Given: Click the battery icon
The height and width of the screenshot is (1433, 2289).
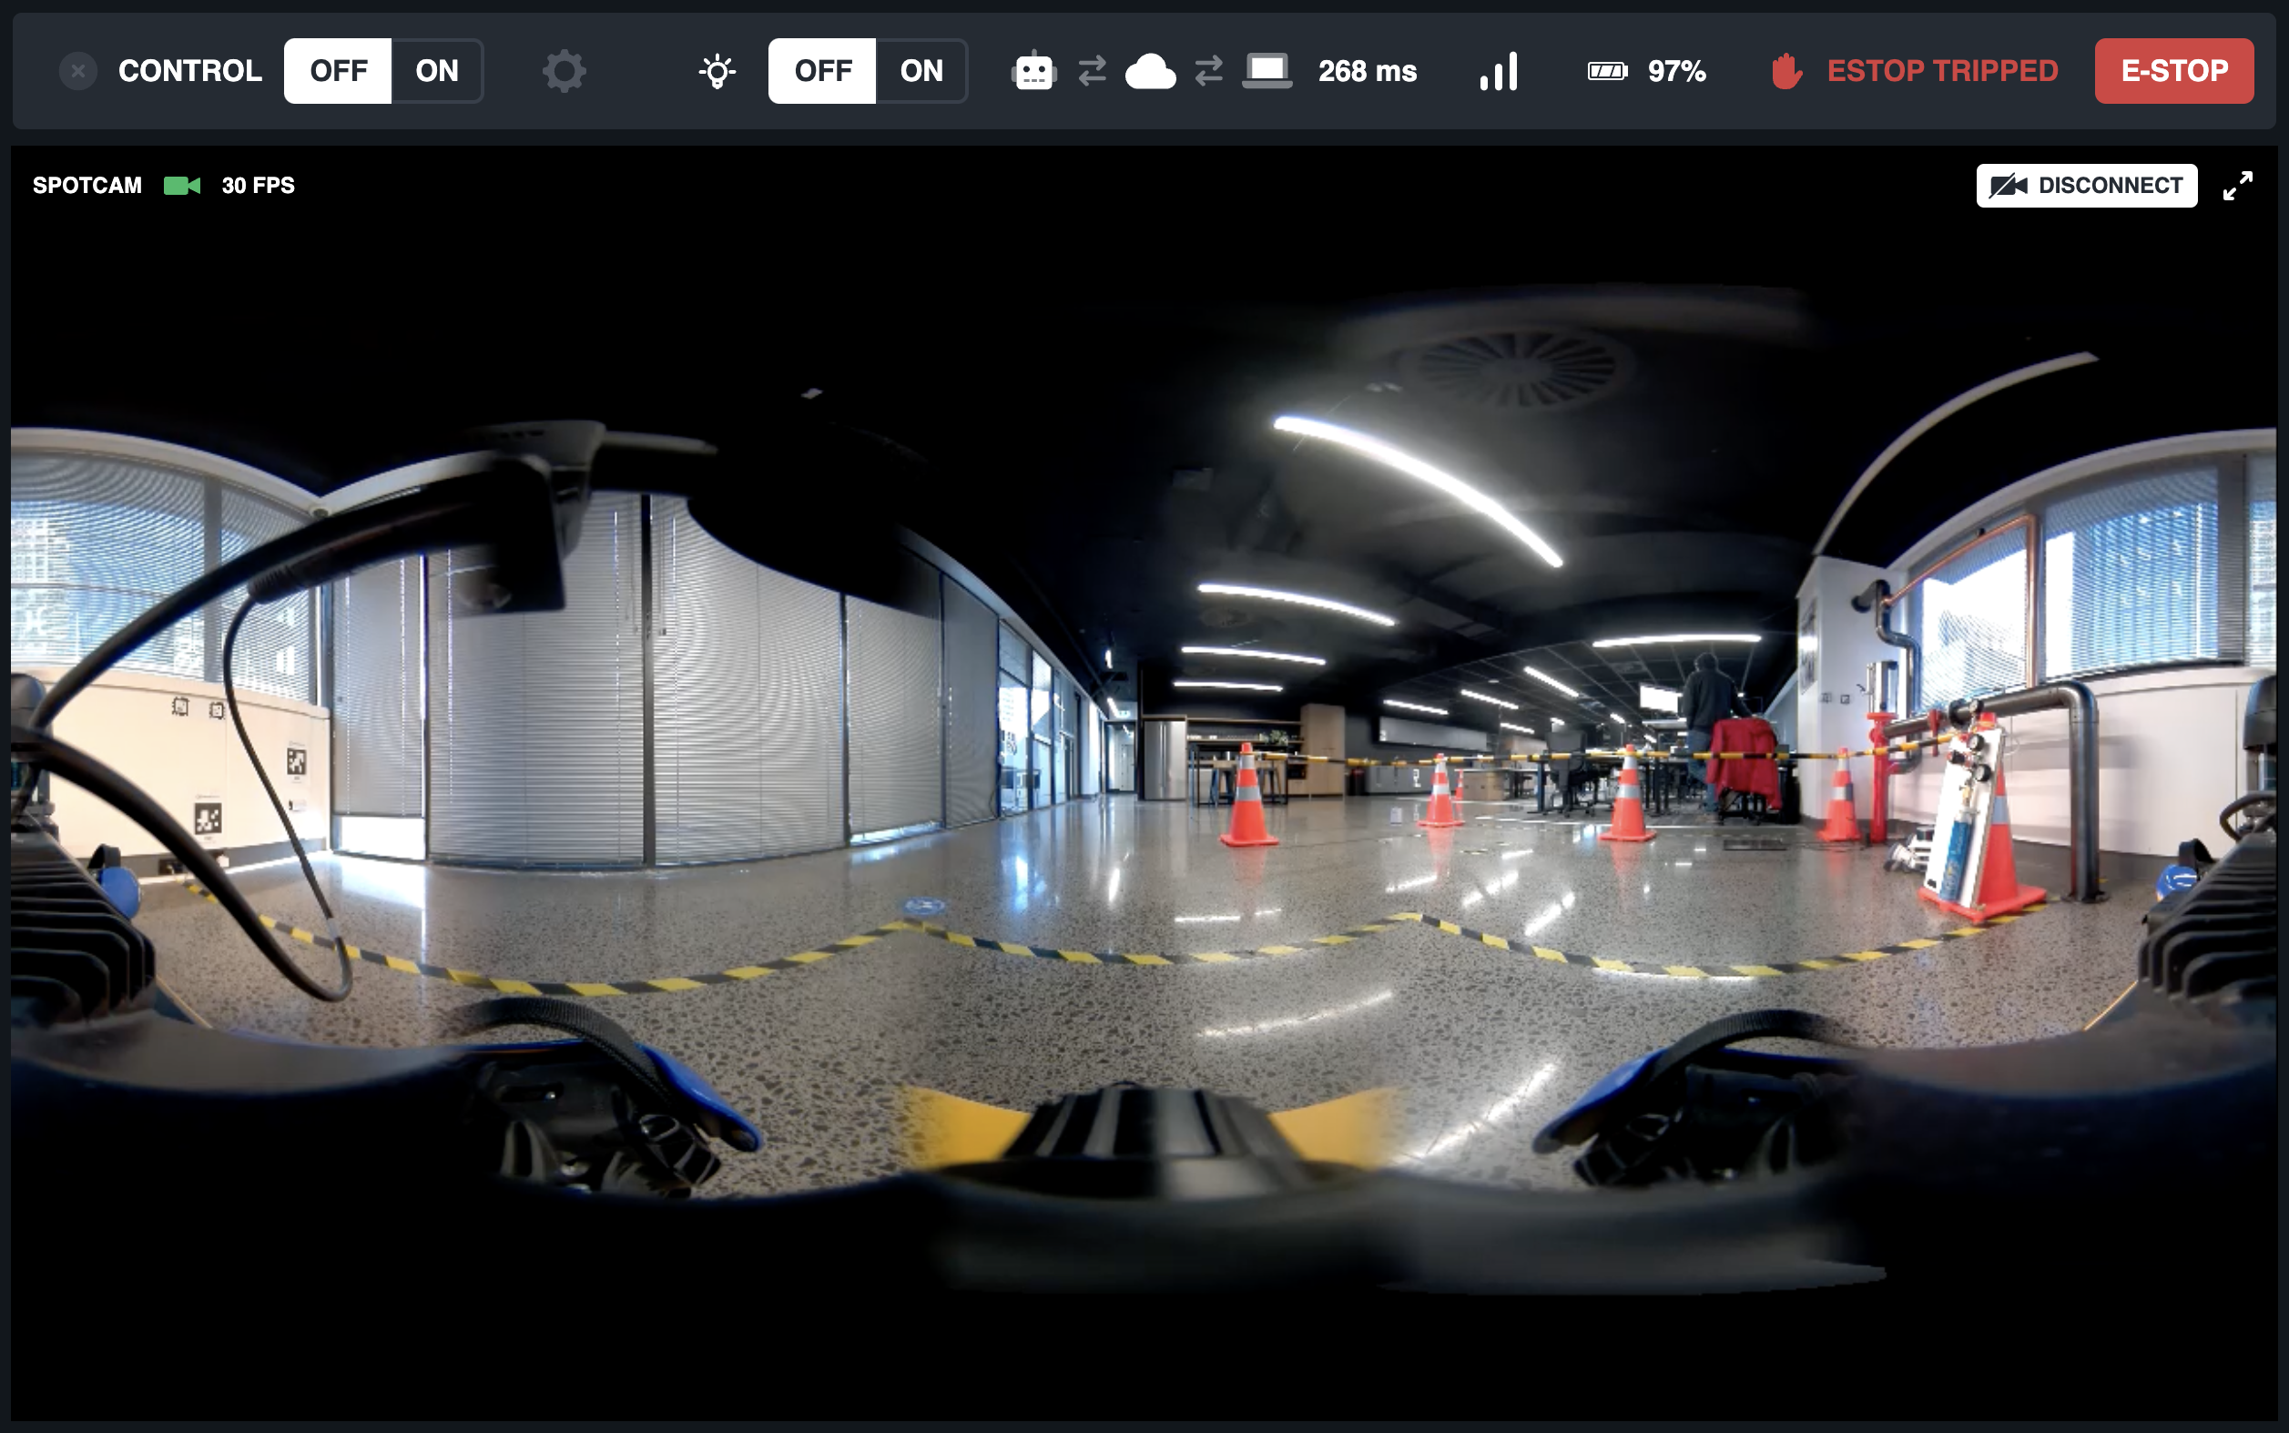Looking at the screenshot, I should click(x=1608, y=71).
